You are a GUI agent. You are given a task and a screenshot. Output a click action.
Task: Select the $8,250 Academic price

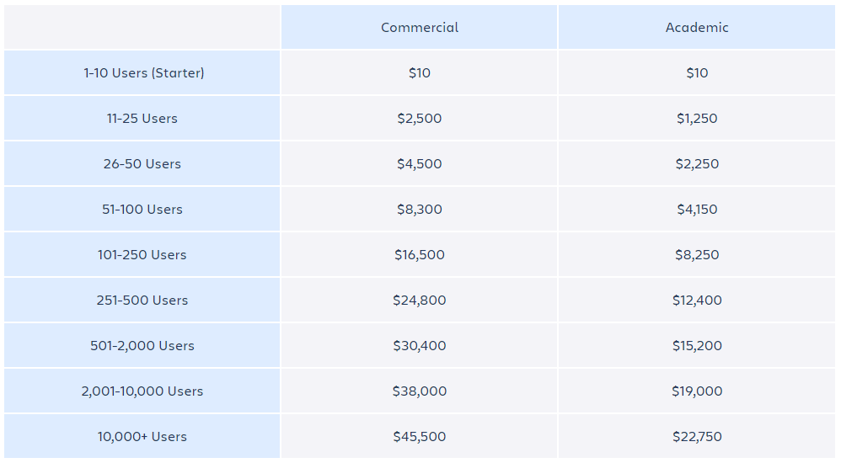point(697,255)
